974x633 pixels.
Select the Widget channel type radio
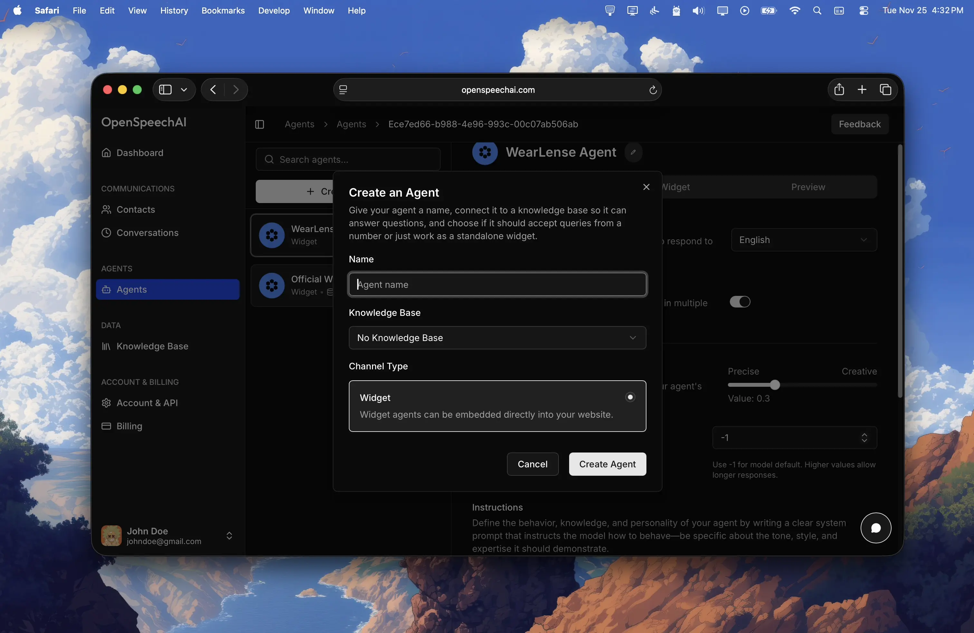click(630, 397)
